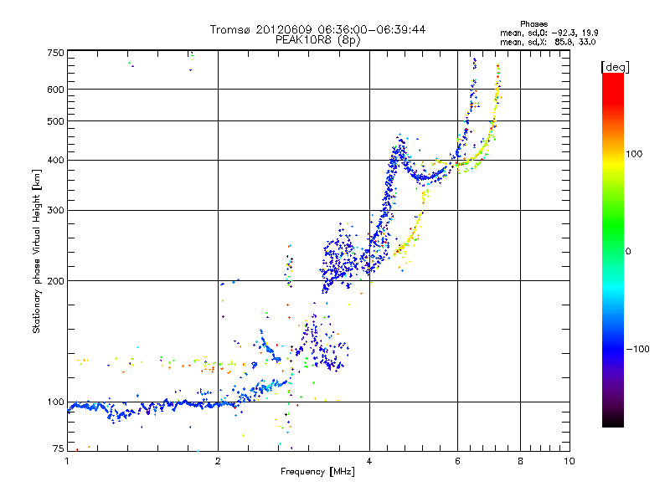Click the y-axis tick label '750'
The width and height of the screenshot is (670, 502).
pos(55,53)
